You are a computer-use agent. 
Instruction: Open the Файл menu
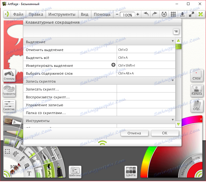coord(18,14)
